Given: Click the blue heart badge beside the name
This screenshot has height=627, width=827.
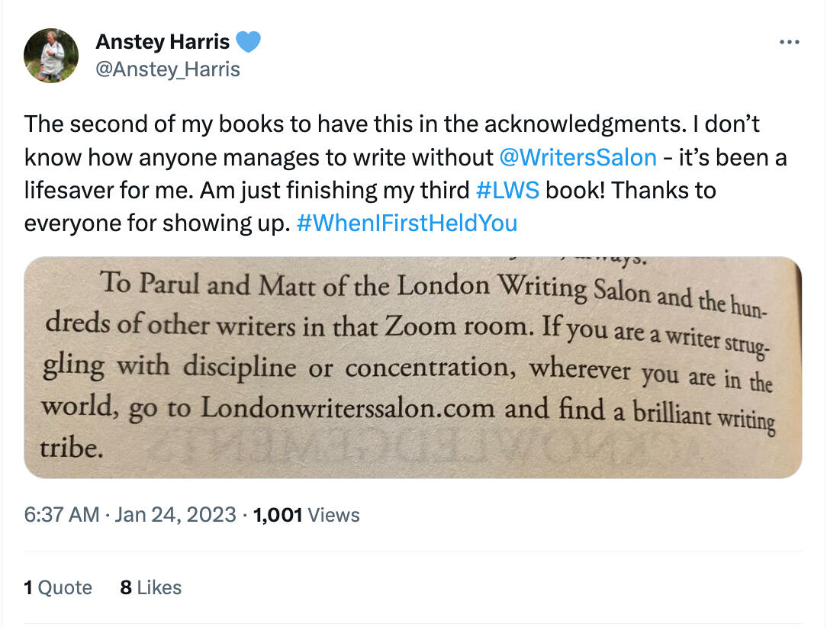Looking at the screenshot, I should pyautogui.click(x=248, y=42).
